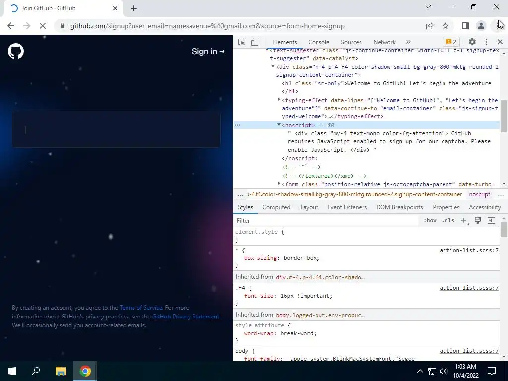This screenshot has width=508, height=381.
Task: Open the noscript node actions ellipsis
Action: click(238, 125)
